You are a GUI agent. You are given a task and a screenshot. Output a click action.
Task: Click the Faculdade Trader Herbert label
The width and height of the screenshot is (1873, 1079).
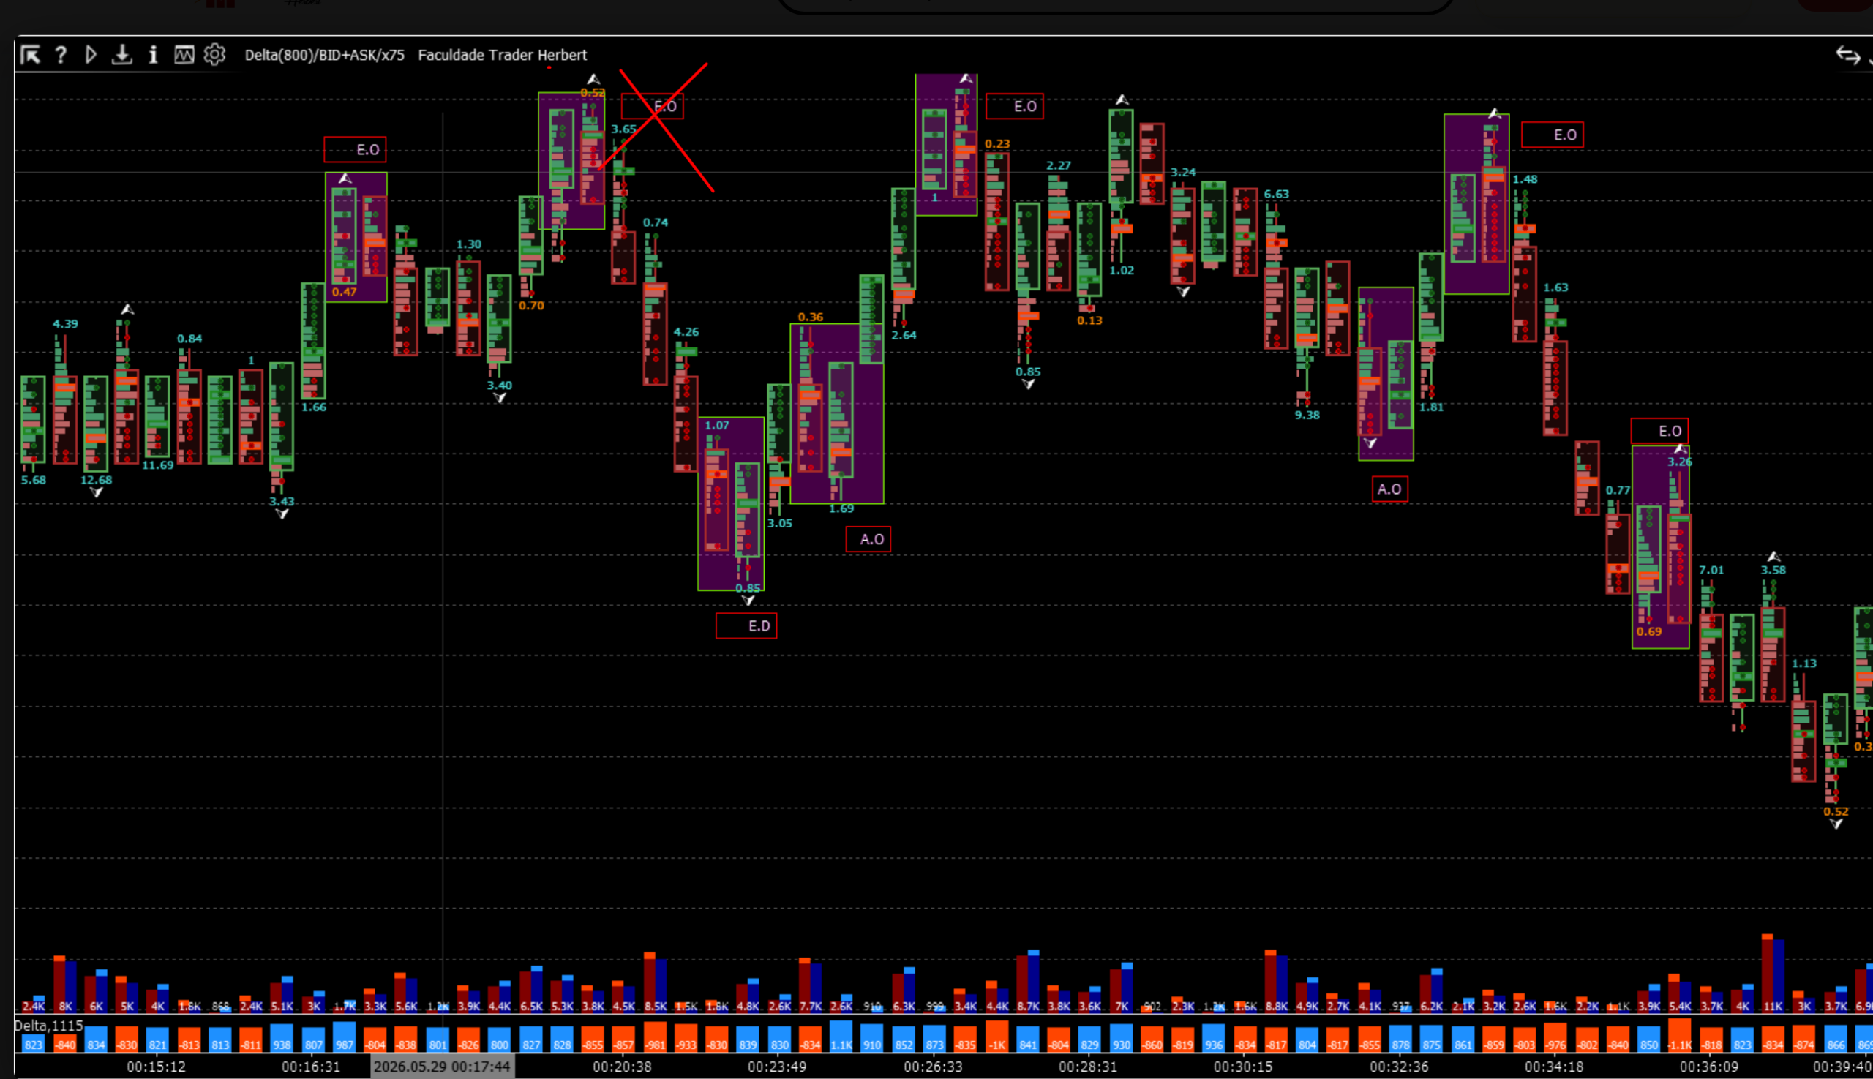click(503, 55)
